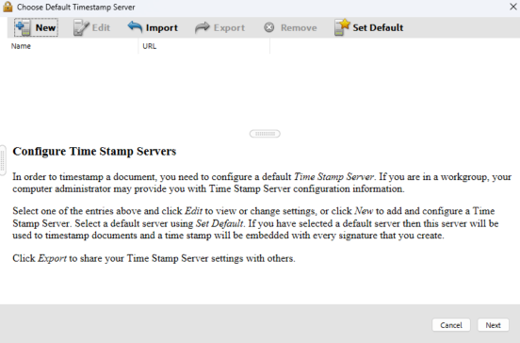This screenshot has height=343, width=520.
Task: Sort list by URL column header
Action: [x=204, y=46]
